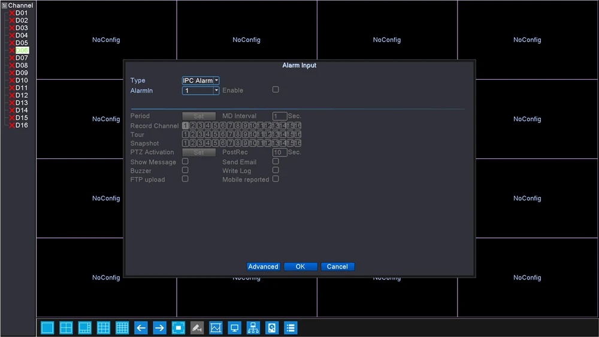Click the grayed camera PTZ icon
The height and width of the screenshot is (337, 599).
click(197, 328)
